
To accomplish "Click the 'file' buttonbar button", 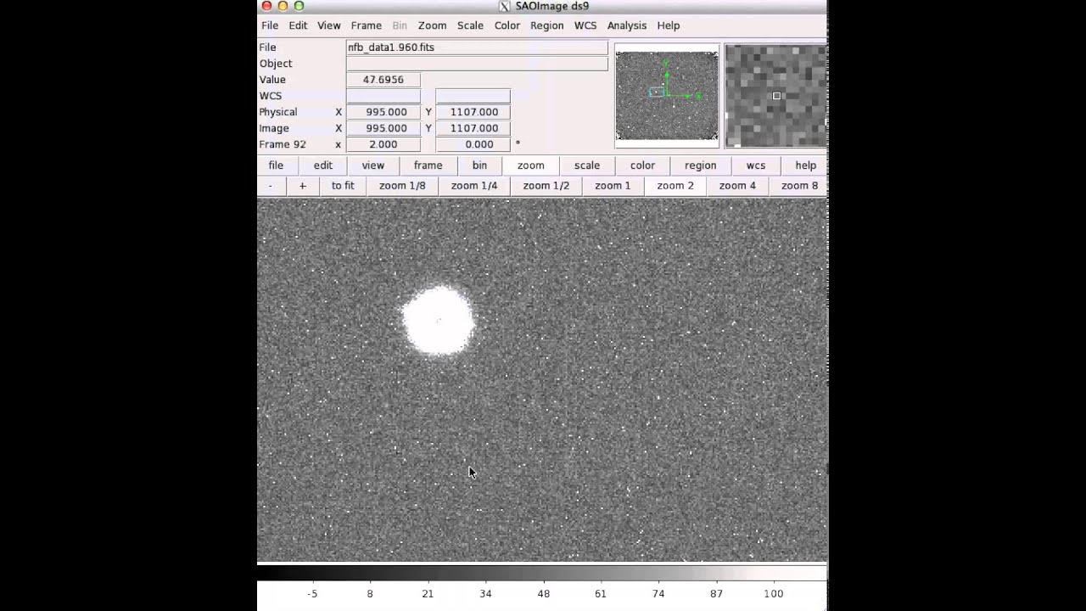I will [276, 165].
